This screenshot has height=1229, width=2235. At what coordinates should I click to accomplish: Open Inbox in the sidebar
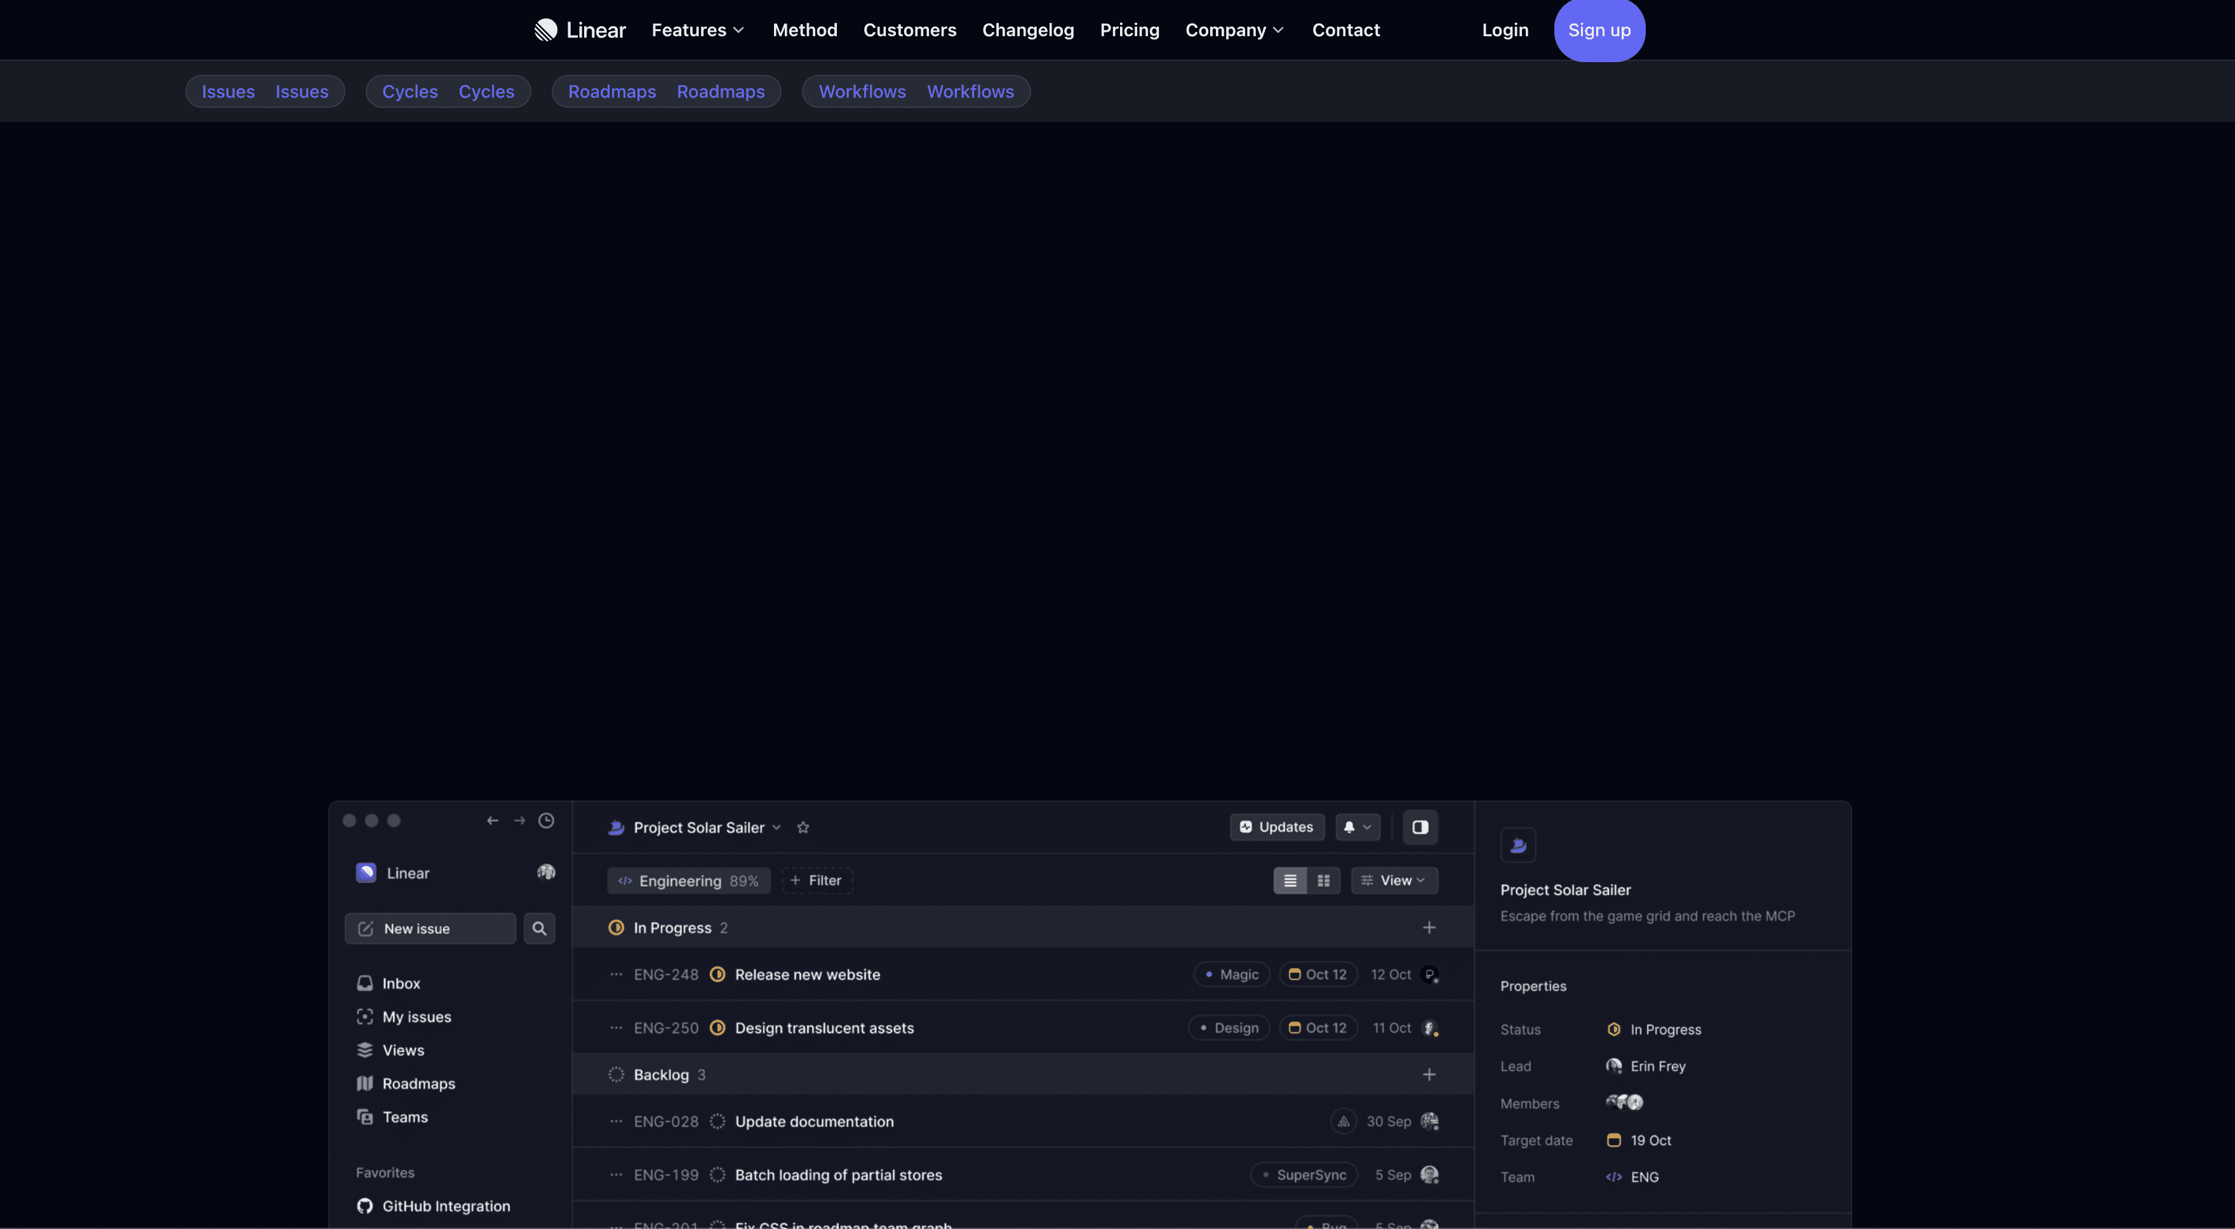point(389,983)
